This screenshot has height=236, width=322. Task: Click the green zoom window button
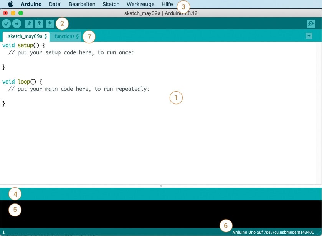(21, 13)
